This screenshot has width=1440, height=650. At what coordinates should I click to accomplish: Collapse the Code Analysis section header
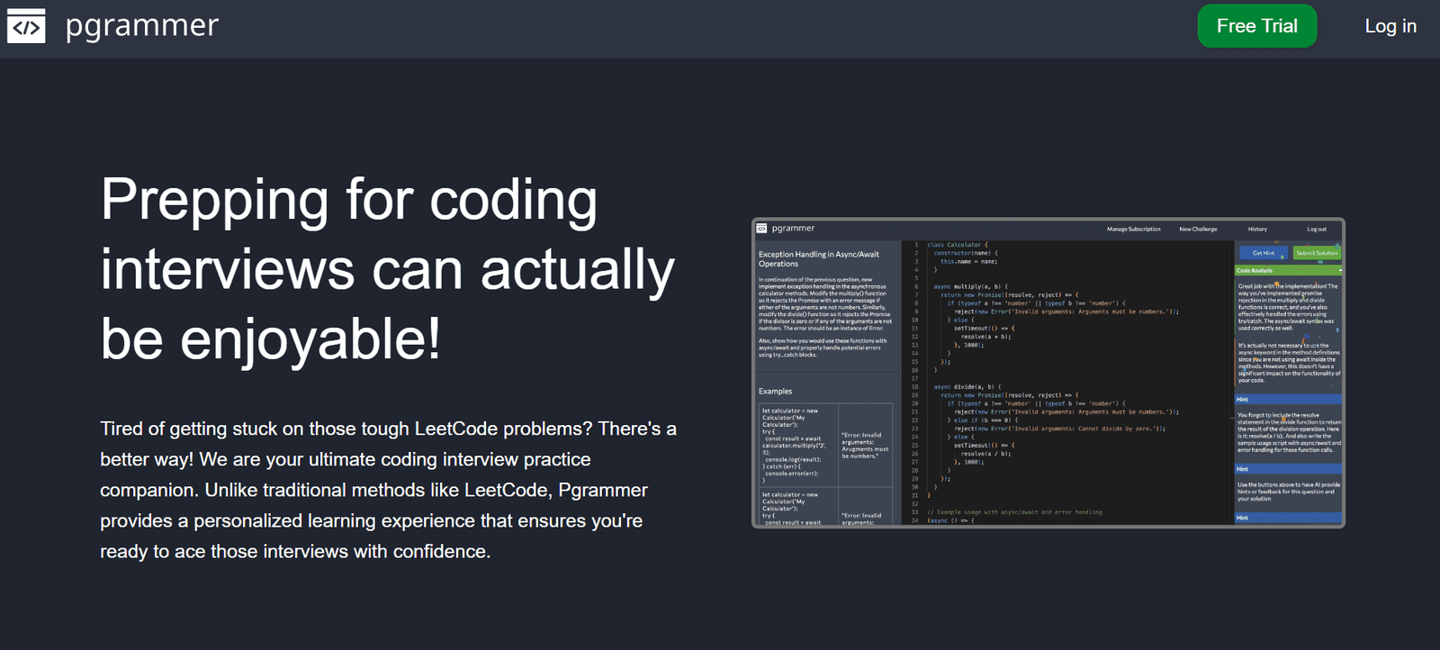pyautogui.click(x=1288, y=270)
